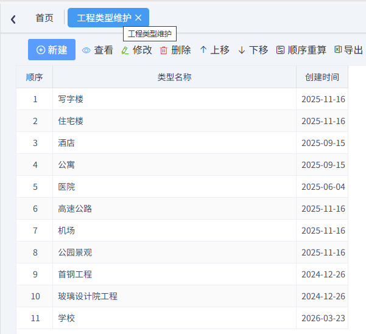Click the plus icon inside 新建 button
The width and height of the screenshot is (366, 334).
click(41, 50)
